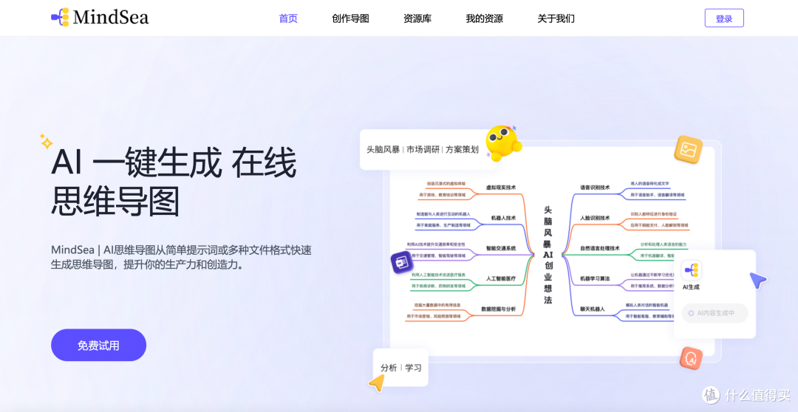Click the heading AI 一键生成 在线思维导图

click(x=173, y=182)
